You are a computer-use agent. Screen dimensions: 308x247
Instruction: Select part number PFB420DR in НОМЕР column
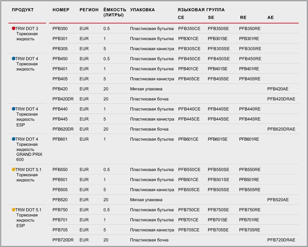tap(63, 99)
